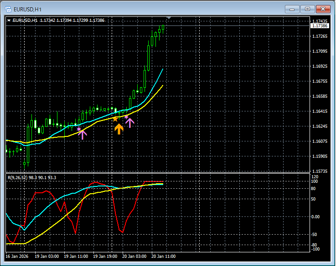Screen dimensions: 336x266
Task: Click the current price label 1.17386
Action: point(320,26)
